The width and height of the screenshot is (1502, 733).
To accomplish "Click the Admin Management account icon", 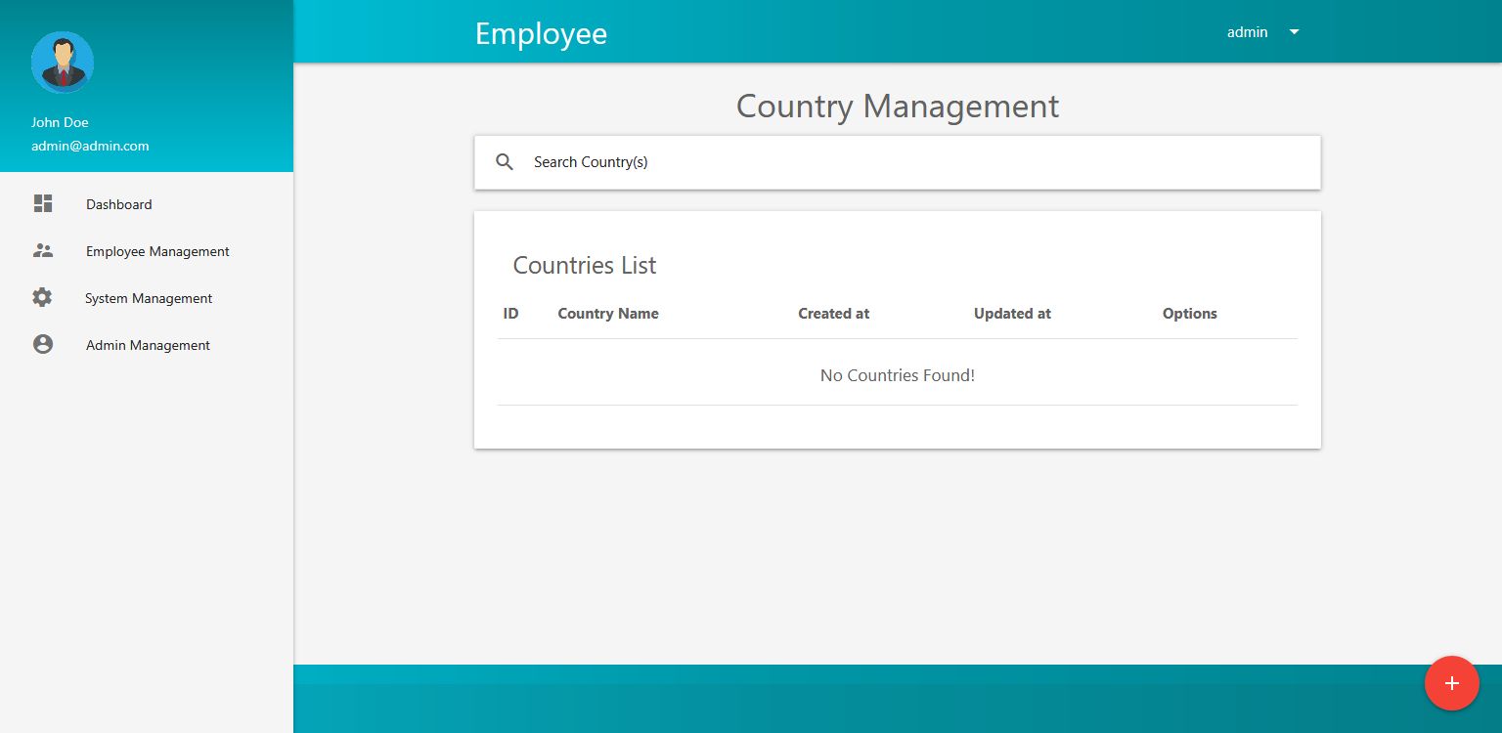I will tap(43, 344).
